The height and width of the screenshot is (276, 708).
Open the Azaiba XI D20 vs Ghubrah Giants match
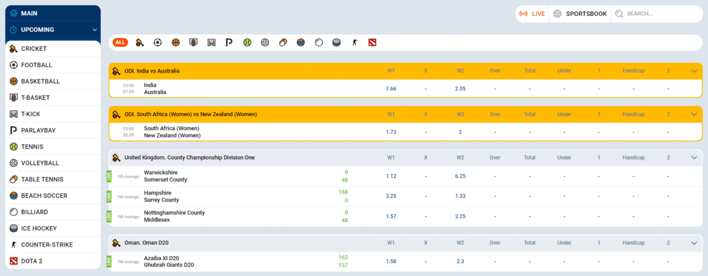coord(169,261)
